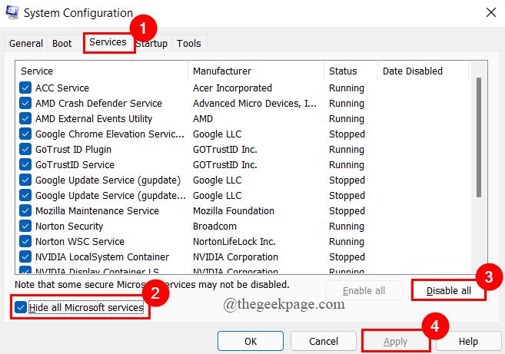Sort services by Status column header

(x=350, y=71)
